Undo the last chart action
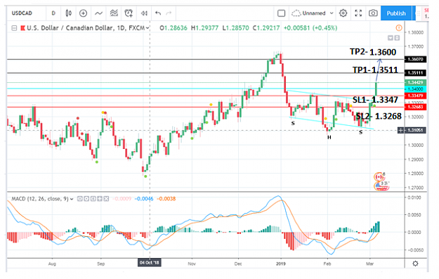This screenshot has height=279, width=439. tap(158, 13)
